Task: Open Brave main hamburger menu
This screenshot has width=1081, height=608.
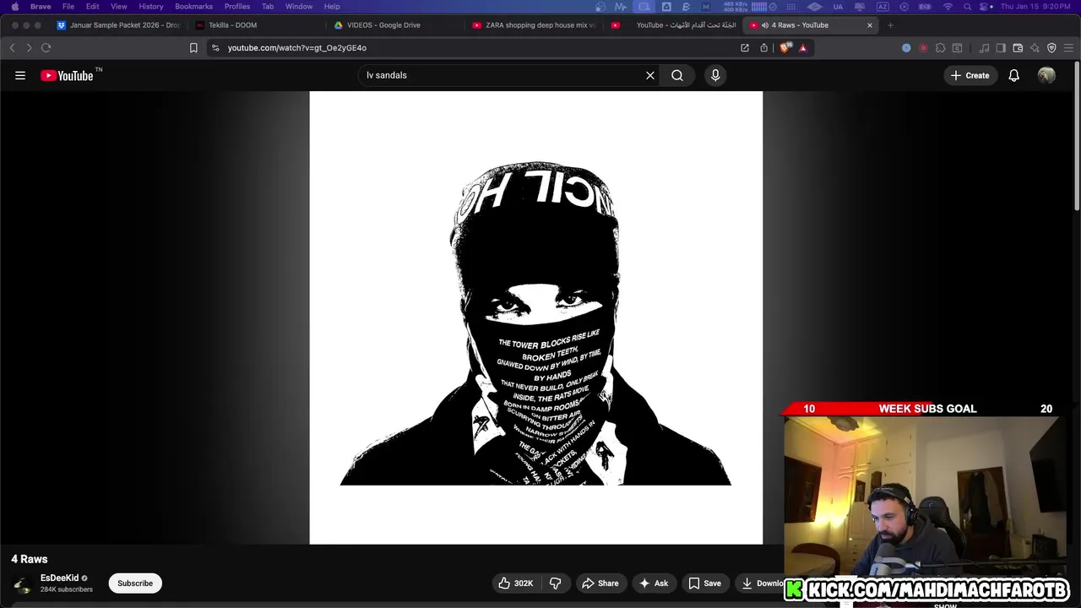Action: pyautogui.click(x=1068, y=48)
